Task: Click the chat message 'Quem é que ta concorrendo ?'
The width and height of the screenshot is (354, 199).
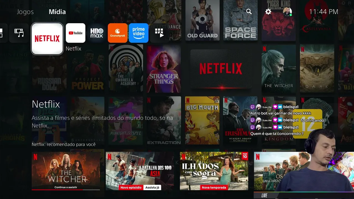Action: [277, 133]
